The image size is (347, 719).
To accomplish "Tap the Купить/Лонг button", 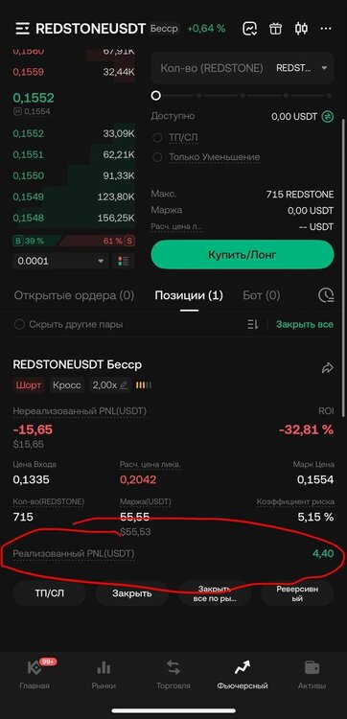I will pos(243,254).
